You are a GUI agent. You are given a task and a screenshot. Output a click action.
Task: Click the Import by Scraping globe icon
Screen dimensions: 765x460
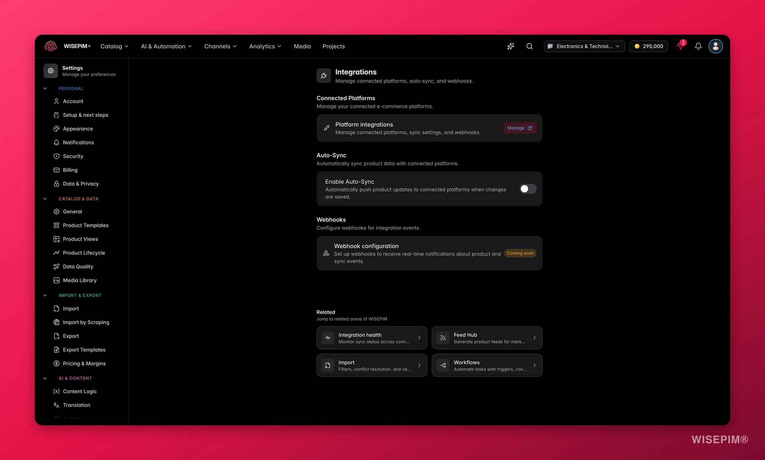click(x=56, y=322)
